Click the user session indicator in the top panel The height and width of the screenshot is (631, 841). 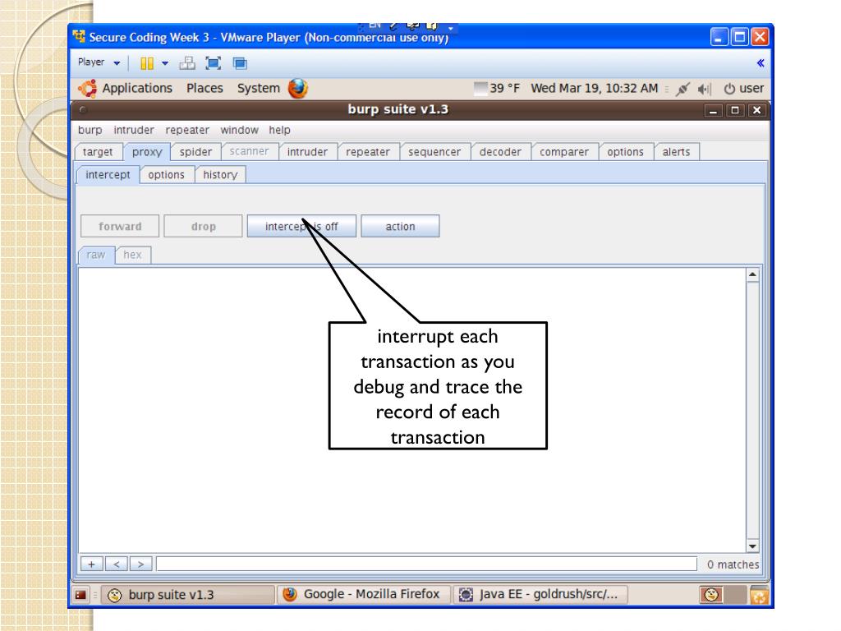(x=744, y=89)
